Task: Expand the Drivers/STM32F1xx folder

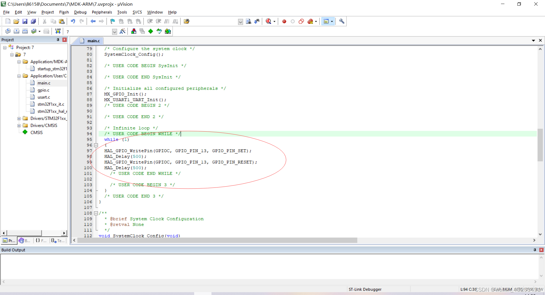Action: (x=19, y=119)
